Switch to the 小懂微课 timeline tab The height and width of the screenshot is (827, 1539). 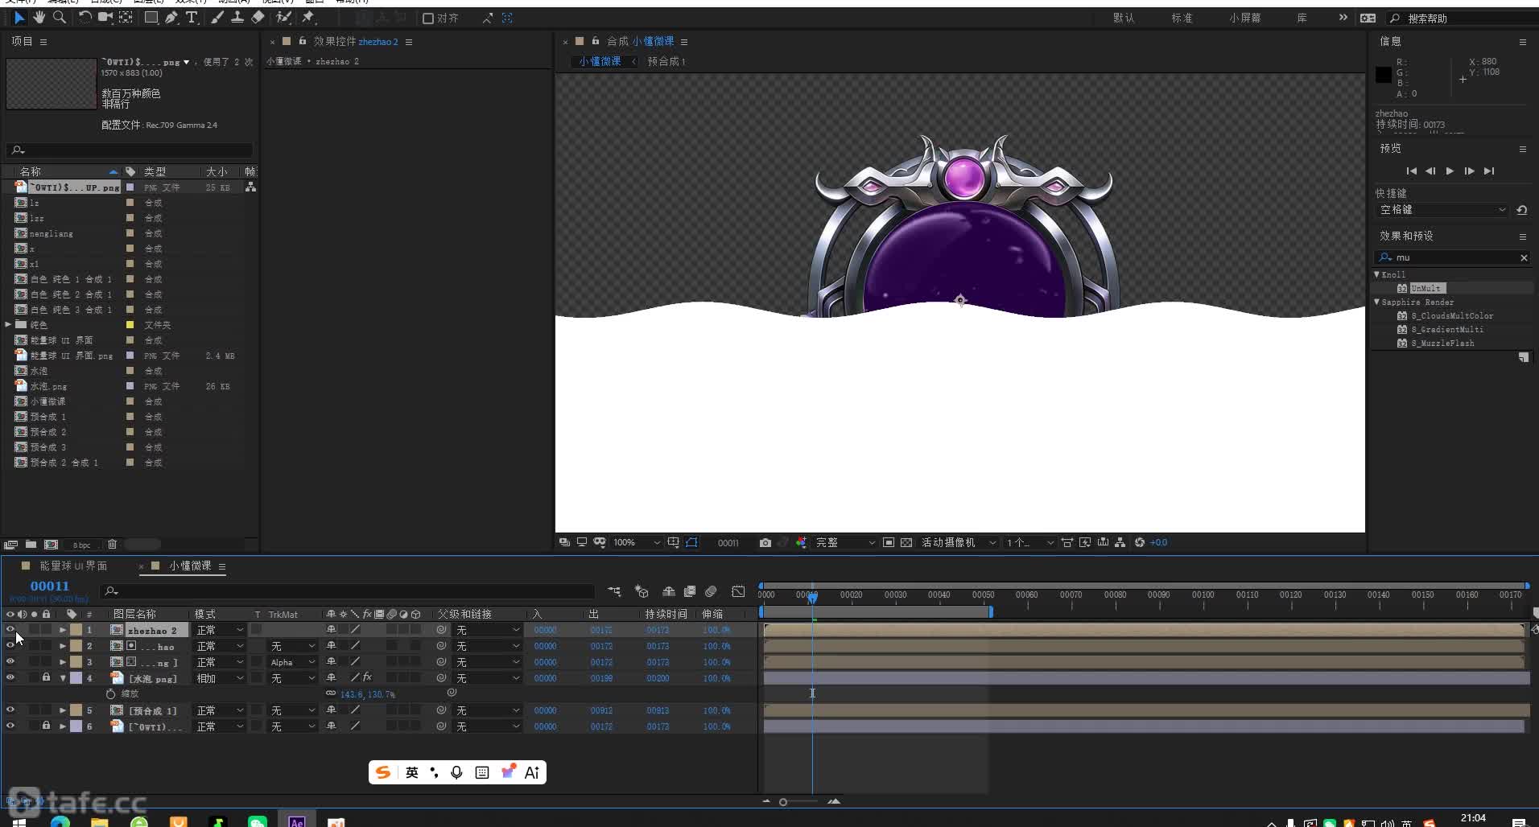tap(190, 566)
